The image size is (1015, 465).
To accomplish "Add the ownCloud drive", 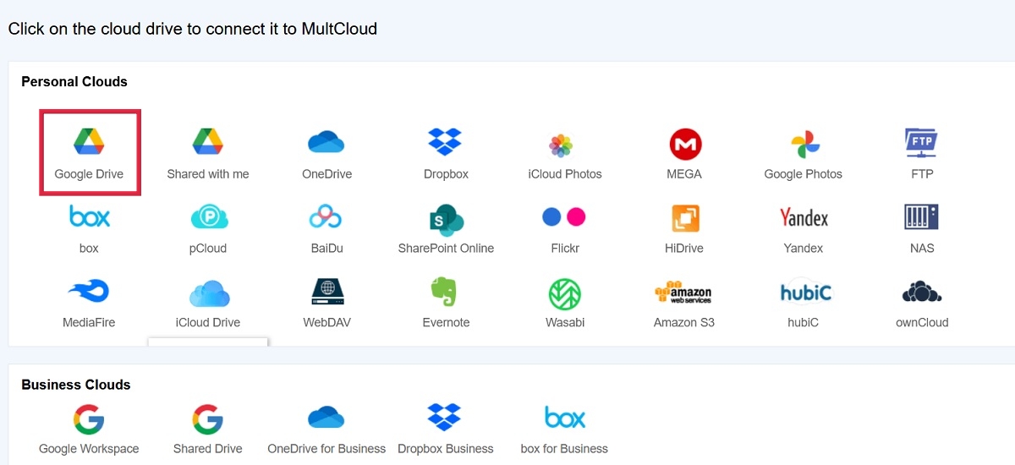I will tap(921, 303).
